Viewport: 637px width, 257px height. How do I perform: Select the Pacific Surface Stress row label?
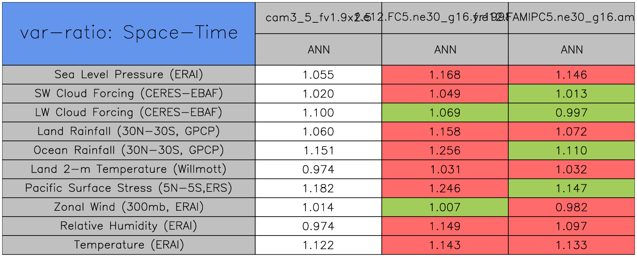click(x=129, y=188)
